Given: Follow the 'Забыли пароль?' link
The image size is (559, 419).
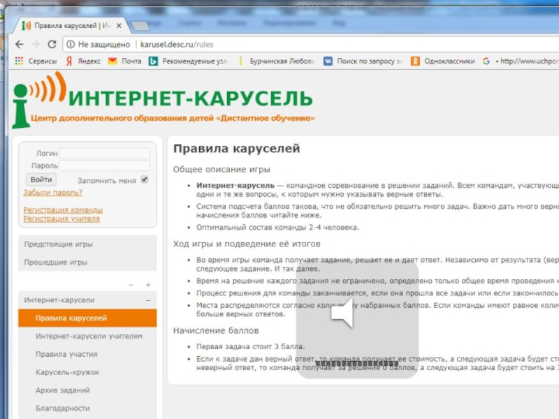Looking at the screenshot, I should pyautogui.click(x=52, y=193).
